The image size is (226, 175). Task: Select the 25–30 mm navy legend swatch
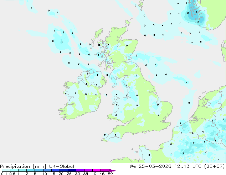click(72, 170)
